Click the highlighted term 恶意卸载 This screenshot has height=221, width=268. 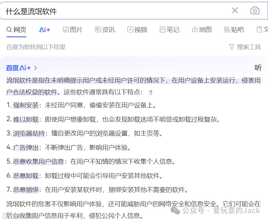26,176
